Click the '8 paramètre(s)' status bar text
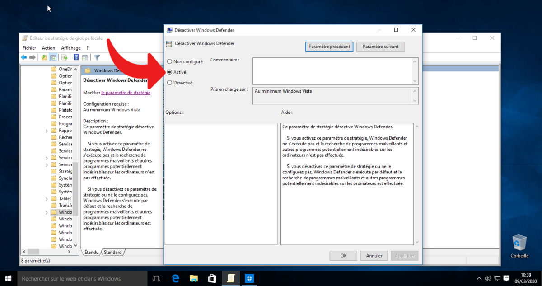The width and height of the screenshot is (542, 286). (35, 261)
